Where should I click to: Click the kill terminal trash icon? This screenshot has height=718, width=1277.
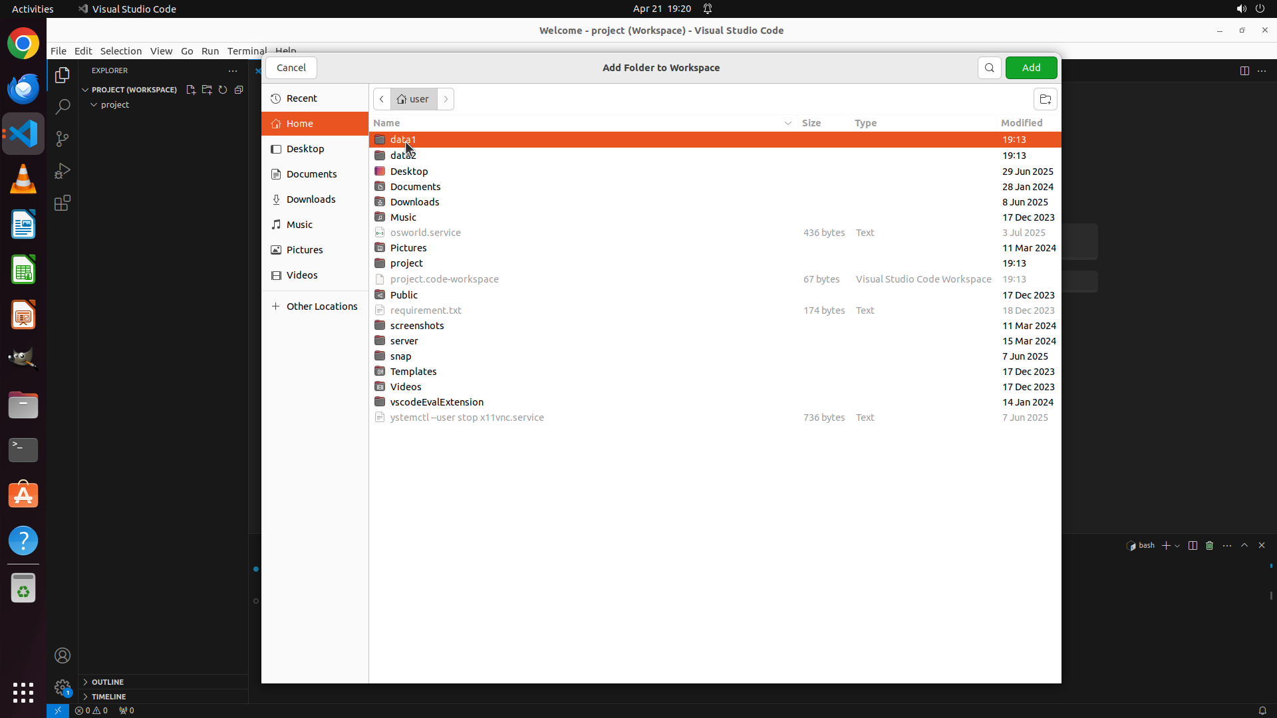[x=1209, y=546]
